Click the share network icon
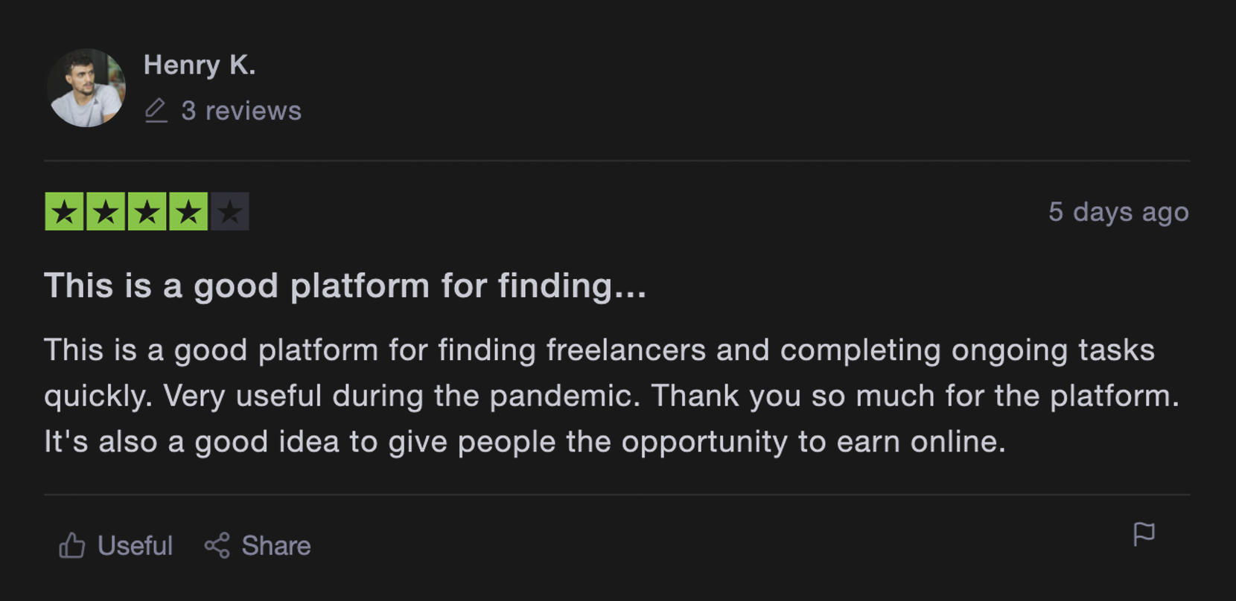 [x=217, y=545]
